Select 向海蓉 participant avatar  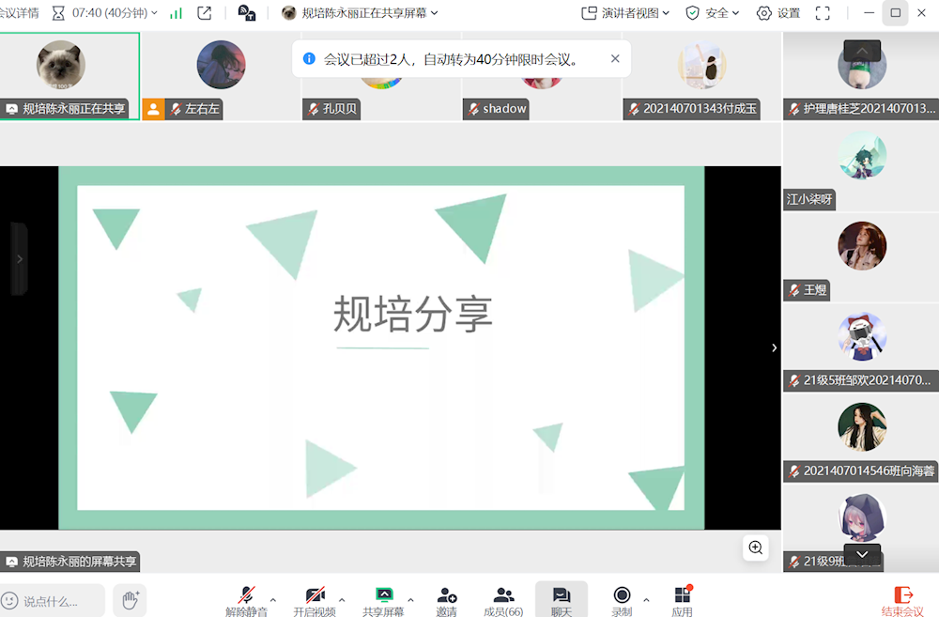coord(862,427)
